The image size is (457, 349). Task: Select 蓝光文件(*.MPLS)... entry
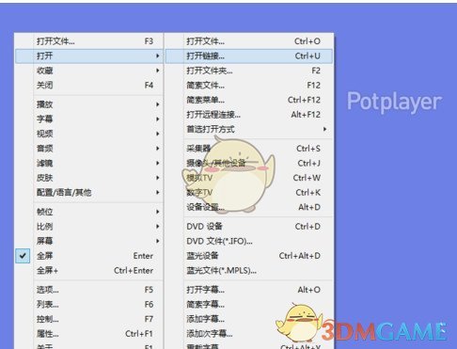[x=249, y=270]
